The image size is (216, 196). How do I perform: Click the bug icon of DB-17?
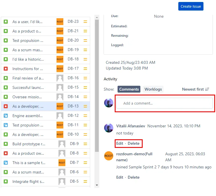pos(6,69)
